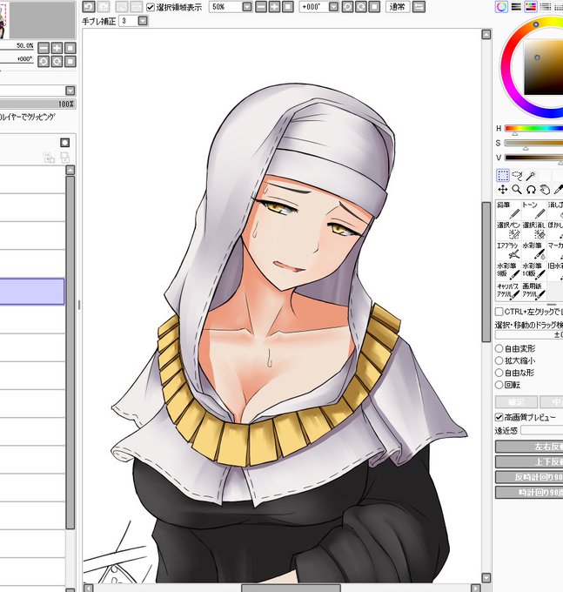This screenshot has width=563, height=592.
Task: Choose the 水彩筆 9版 brush
Action: (508, 271)
